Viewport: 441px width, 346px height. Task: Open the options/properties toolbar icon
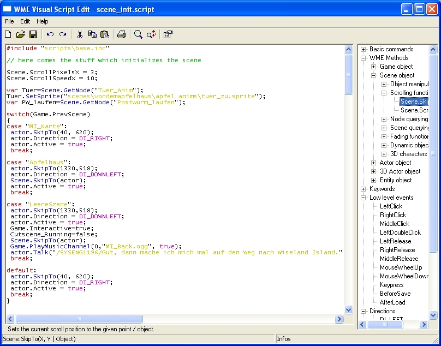tap(168, 34)
